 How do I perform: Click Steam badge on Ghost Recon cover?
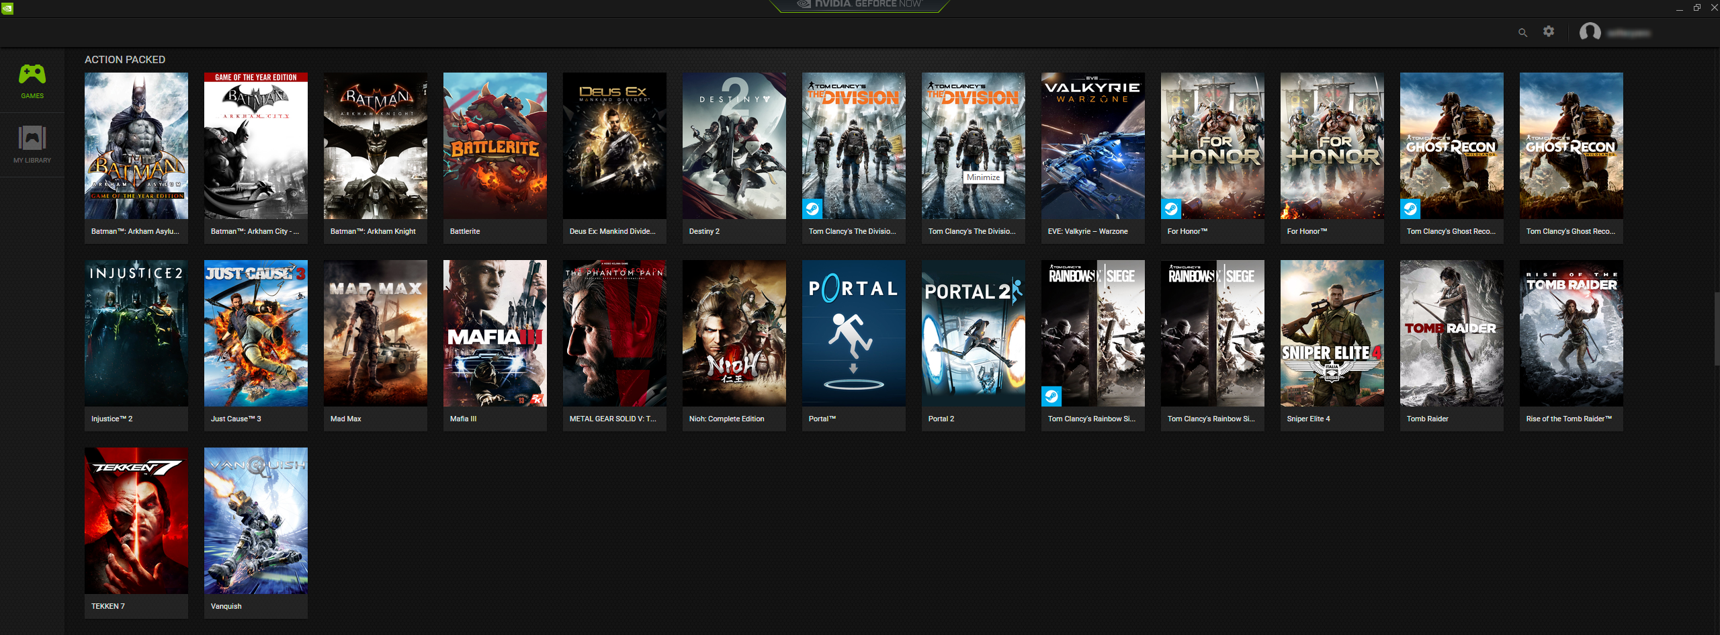pyautogui.click(x=1410, y=209)
